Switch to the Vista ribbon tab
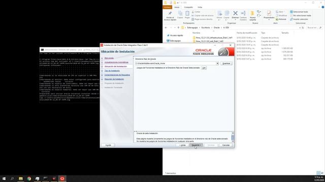 click(200, 7)
